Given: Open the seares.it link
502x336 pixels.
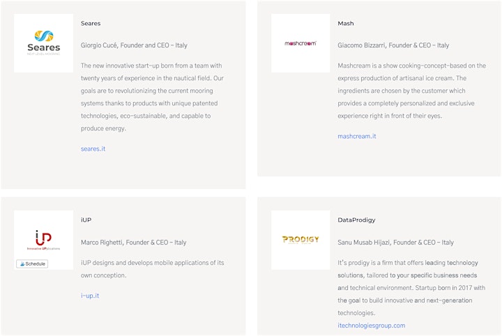Looking at the screenshot, I should tap(93, 148).
